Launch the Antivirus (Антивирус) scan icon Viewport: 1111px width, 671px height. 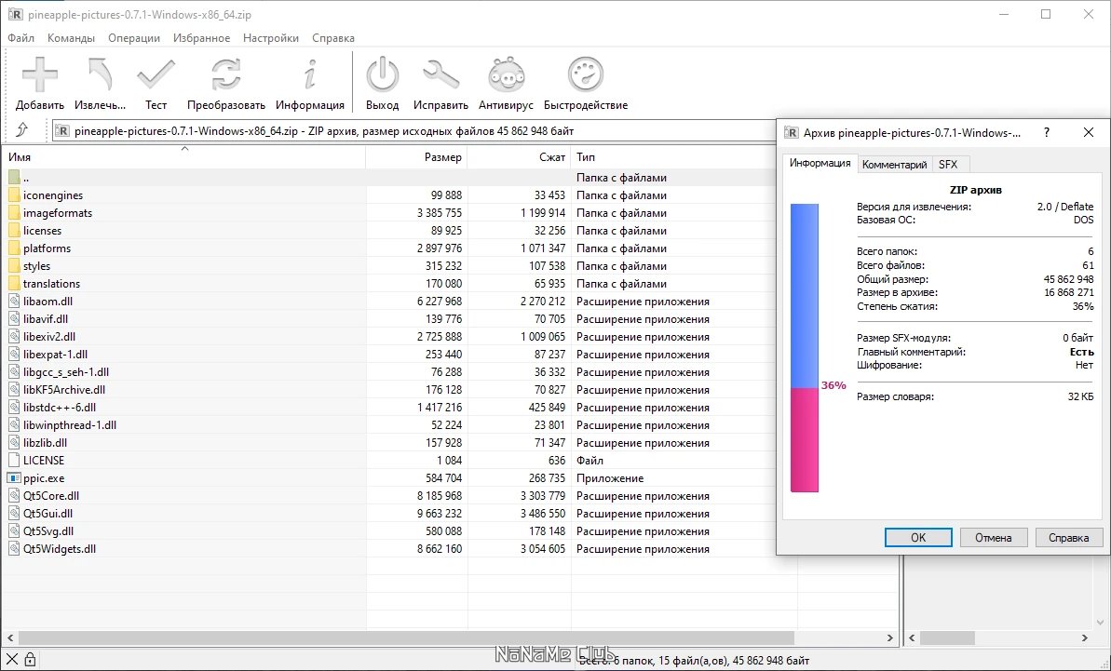[x=506, y=74]
